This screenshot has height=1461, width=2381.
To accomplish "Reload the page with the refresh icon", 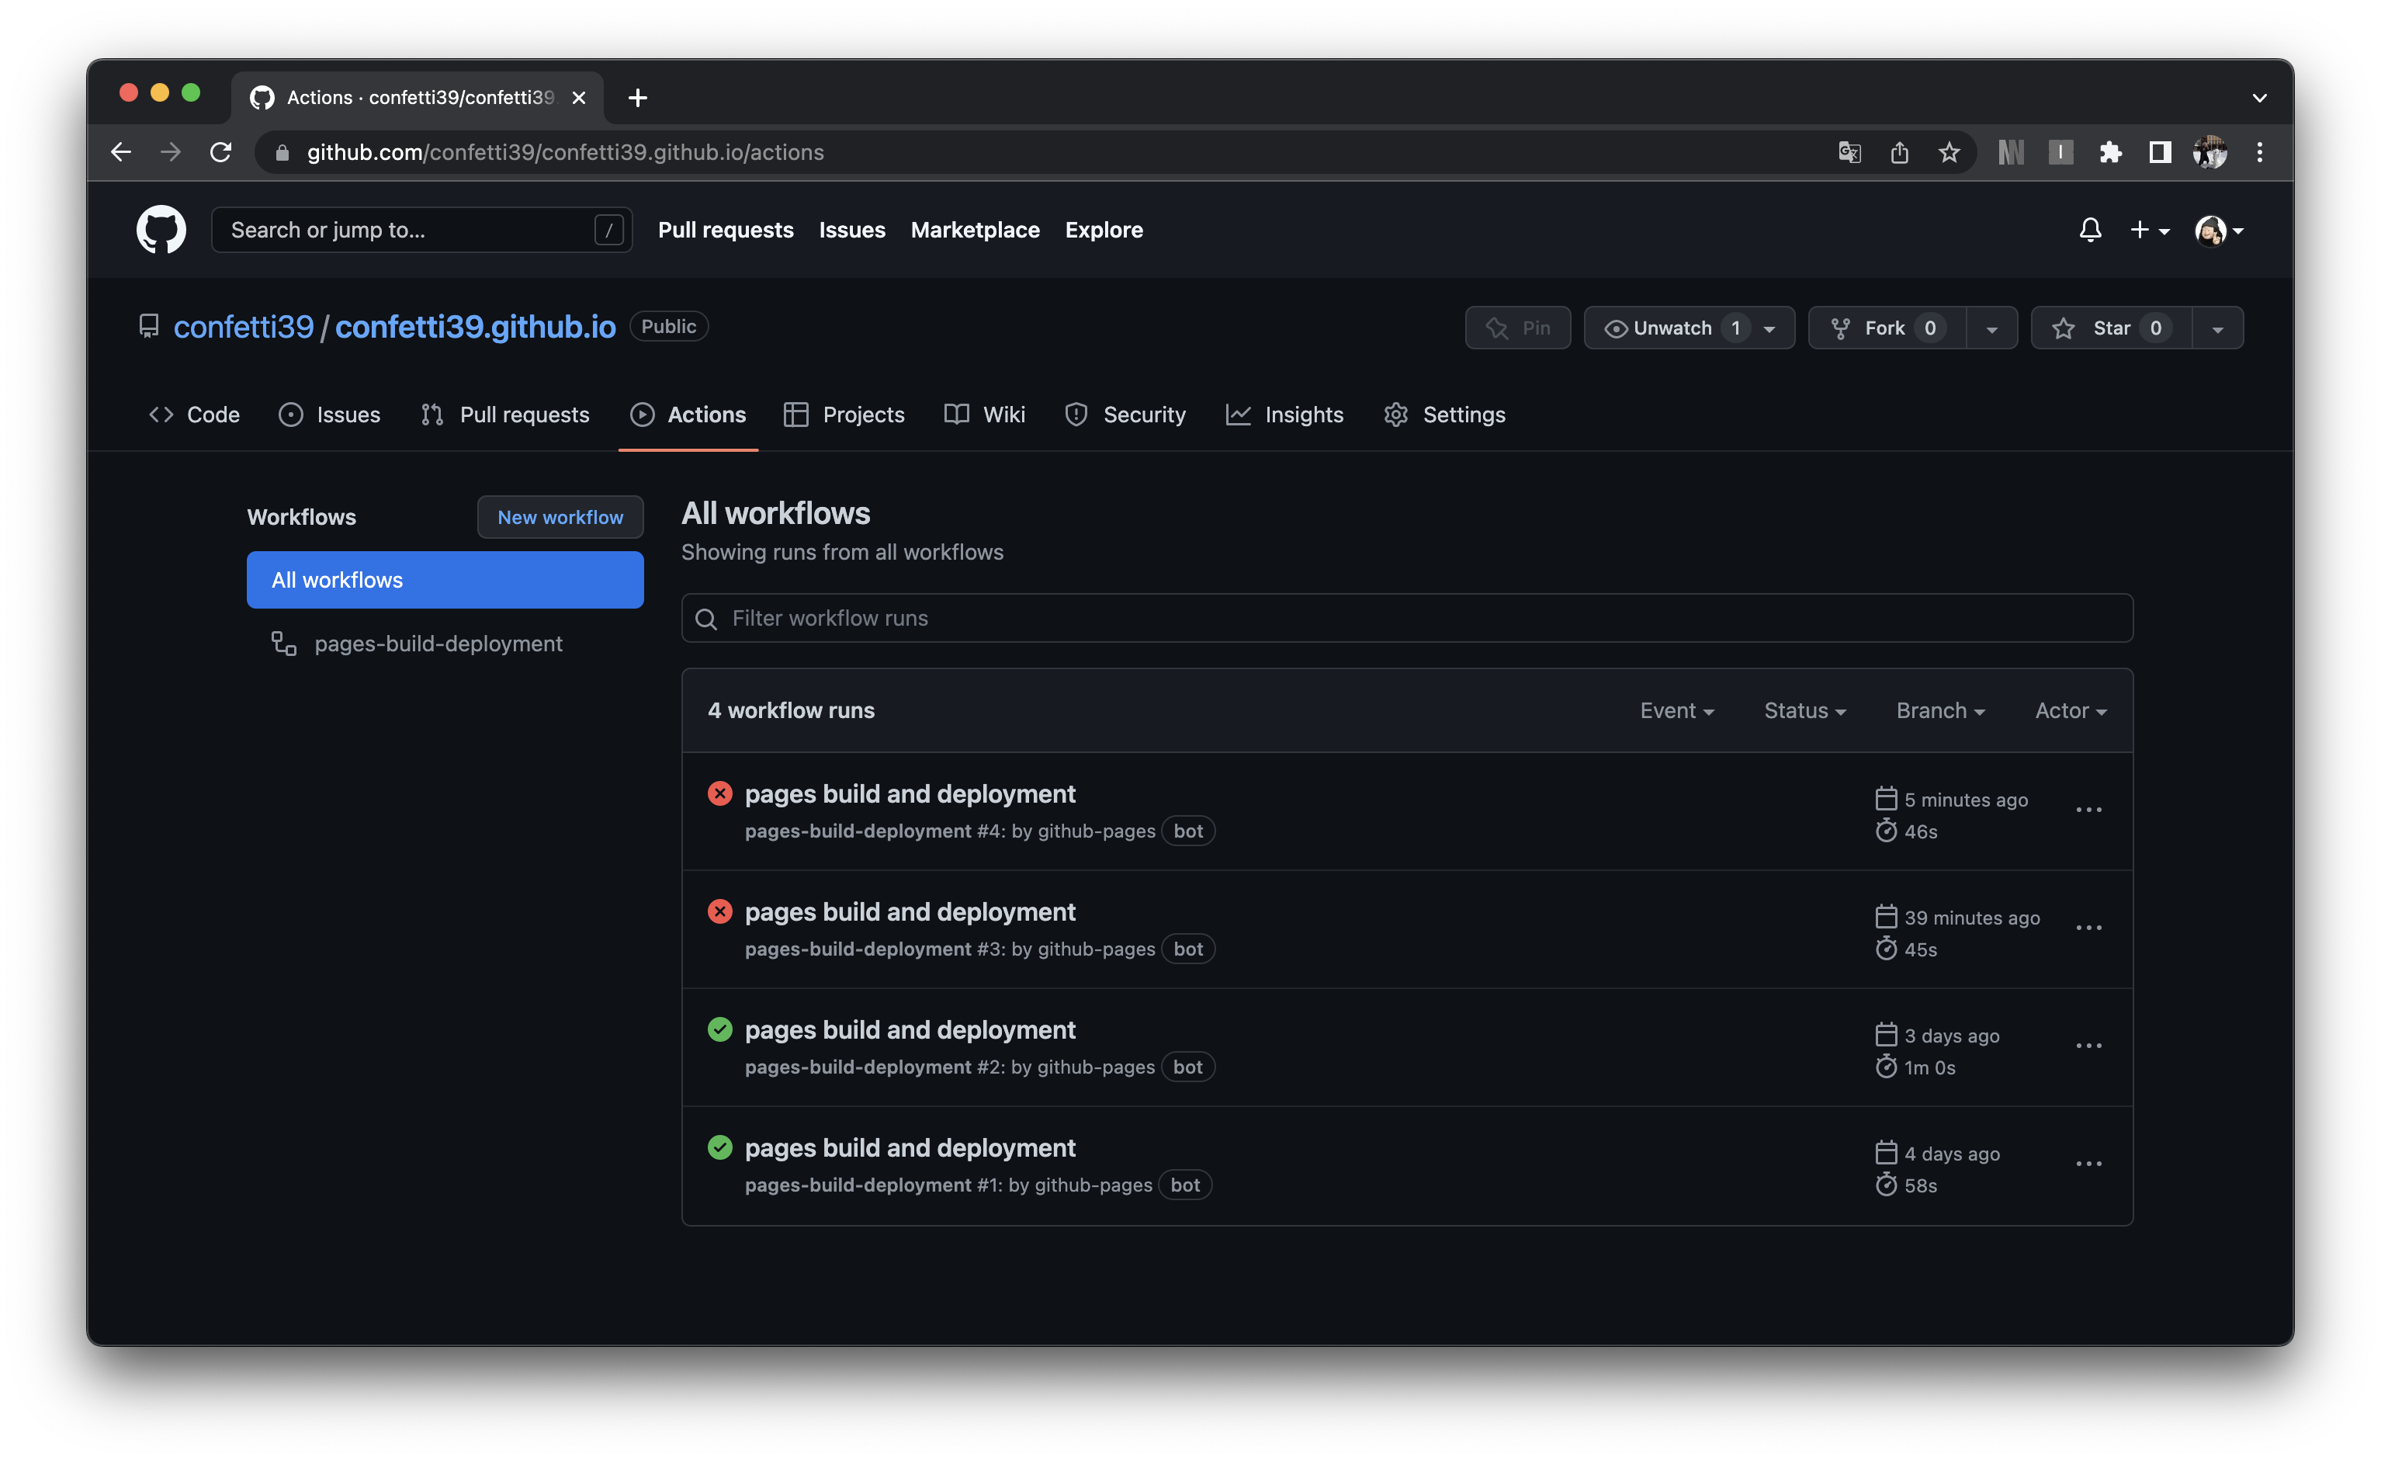I will pos(221,152).
